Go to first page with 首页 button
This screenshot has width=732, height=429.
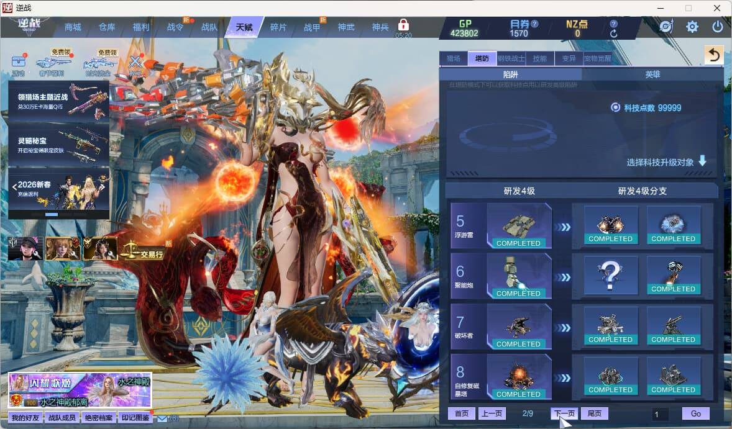coord(462,413)
